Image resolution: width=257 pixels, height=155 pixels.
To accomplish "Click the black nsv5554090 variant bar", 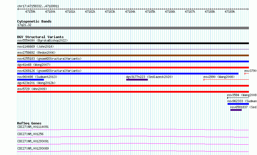I will pyautogui.click(x=133, y=43).
